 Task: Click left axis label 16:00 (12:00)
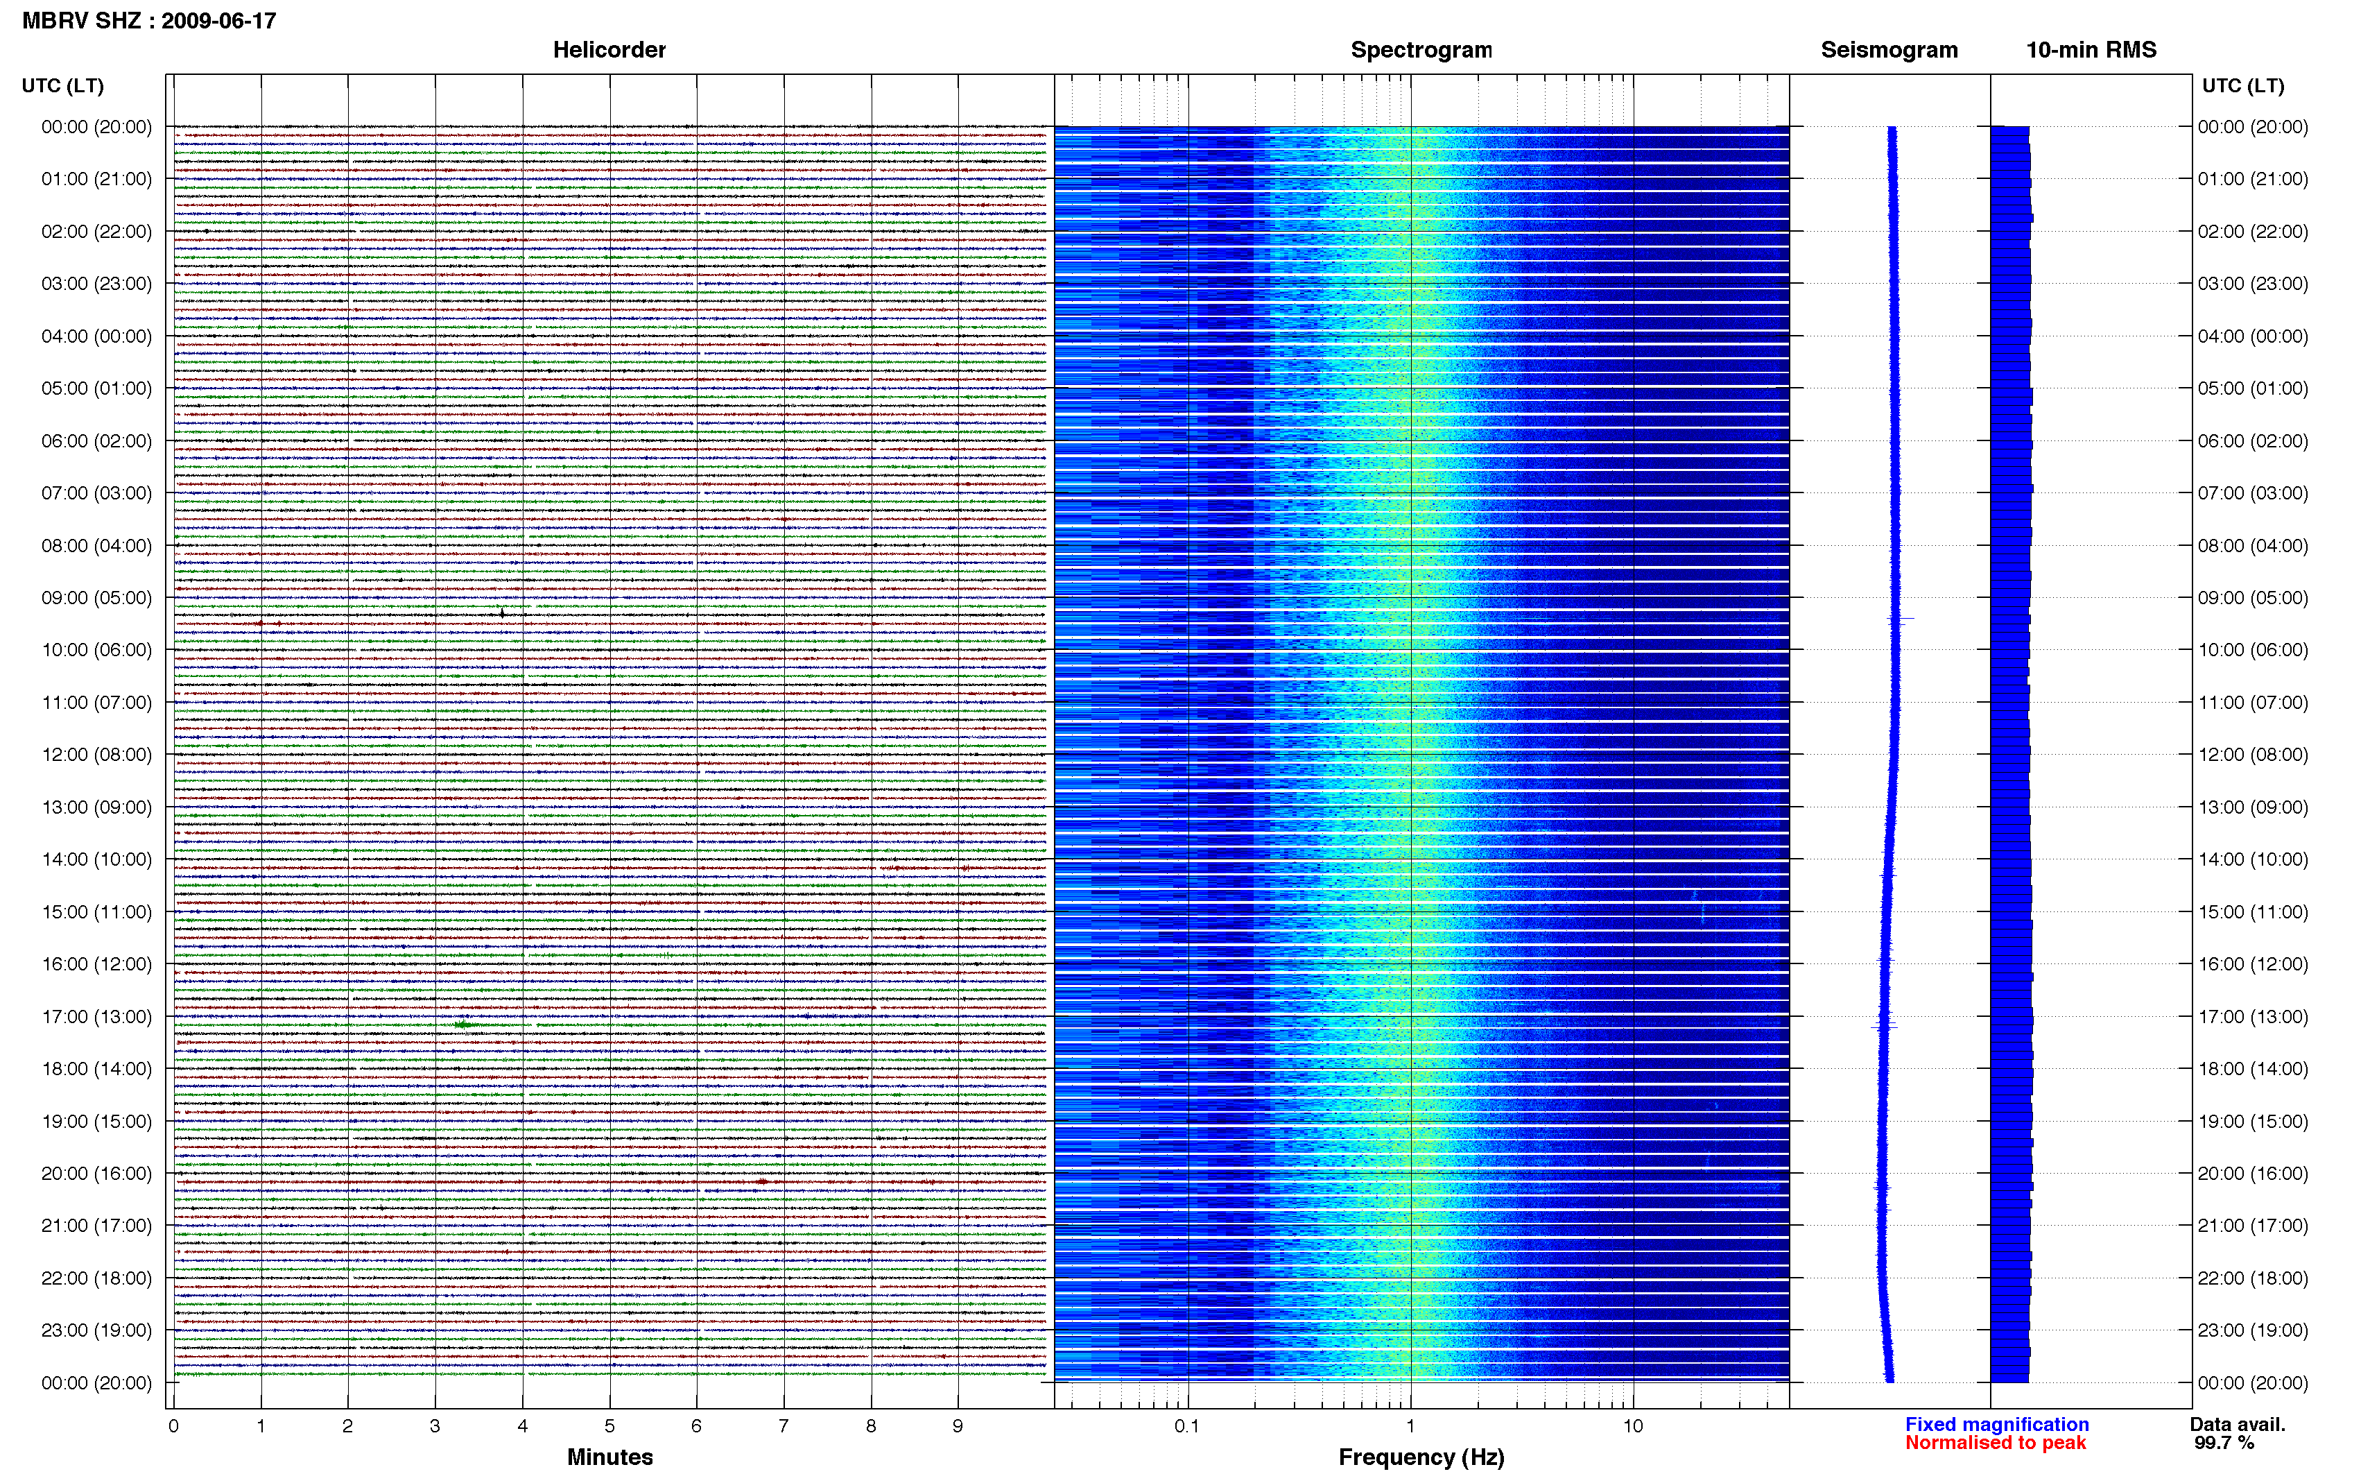[97, 964]
